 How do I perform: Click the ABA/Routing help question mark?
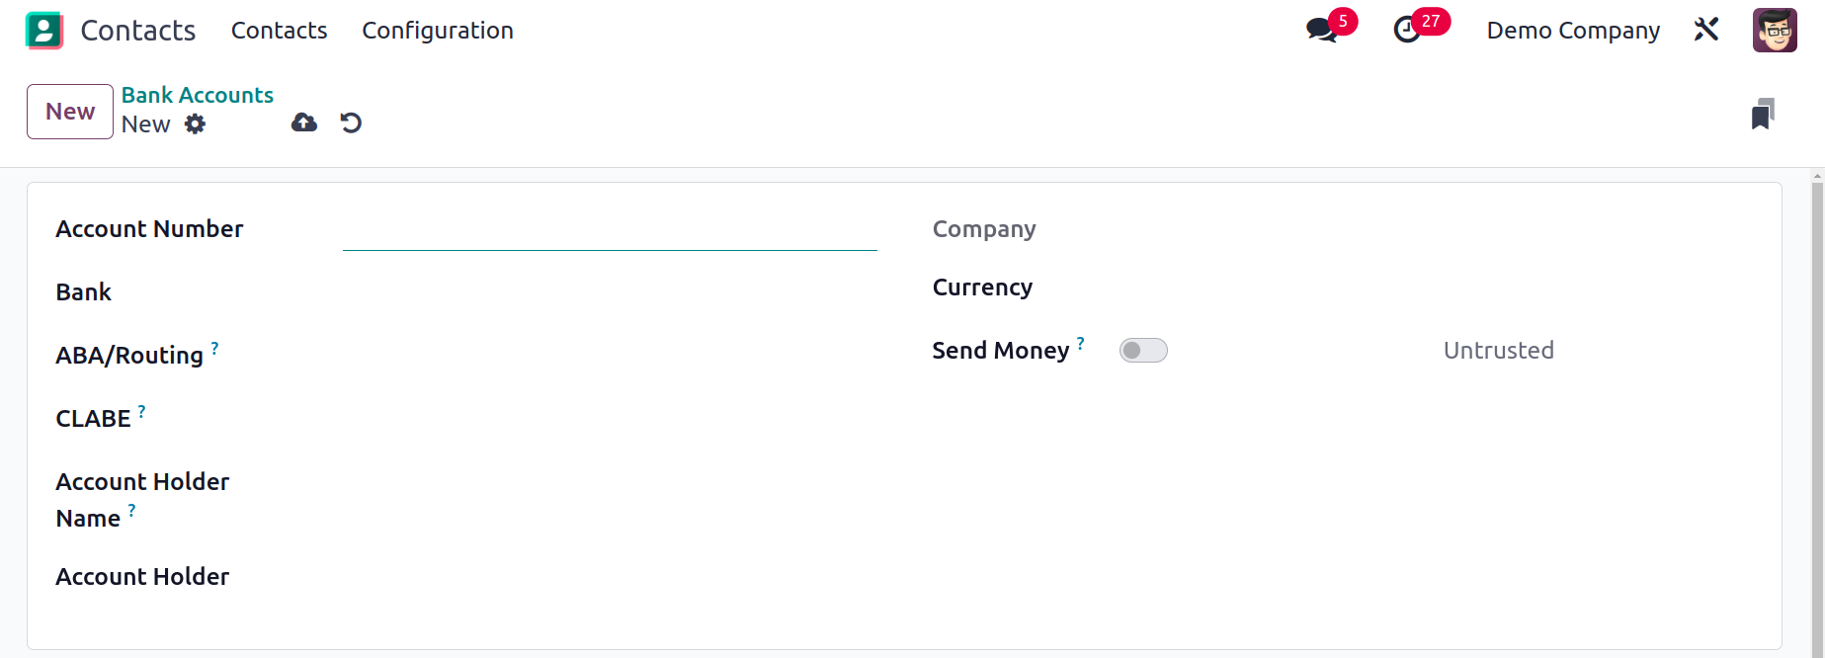(214, 348)
